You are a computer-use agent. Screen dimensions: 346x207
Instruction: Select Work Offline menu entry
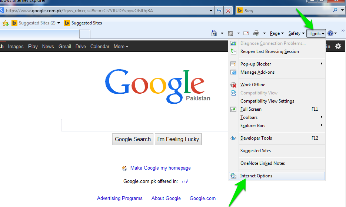pyautogui.click(x=277, y=85)
